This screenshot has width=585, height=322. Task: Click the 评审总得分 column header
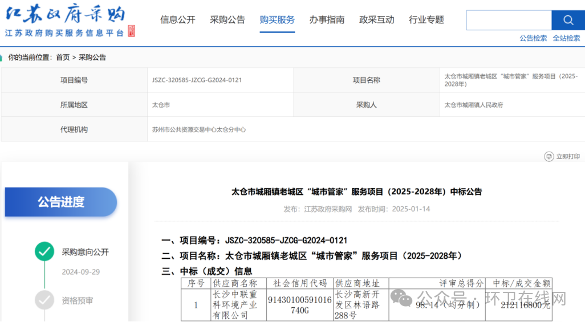[437, 284]
